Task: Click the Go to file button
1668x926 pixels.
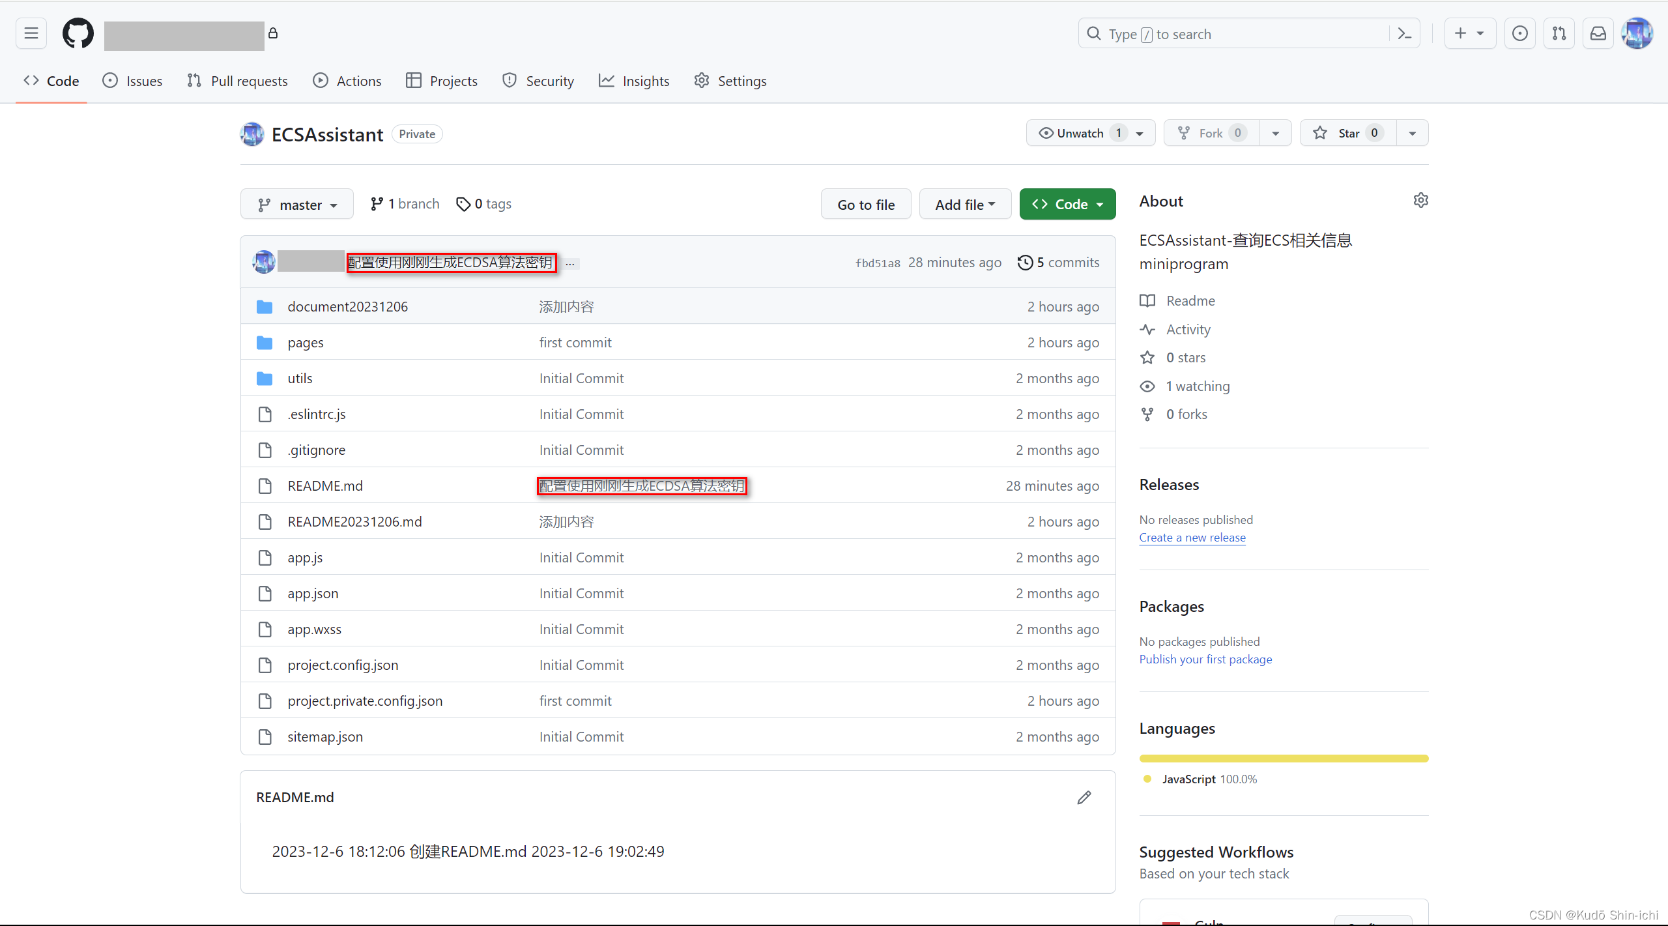Action: pyautogui.click(x=865, y=203)
